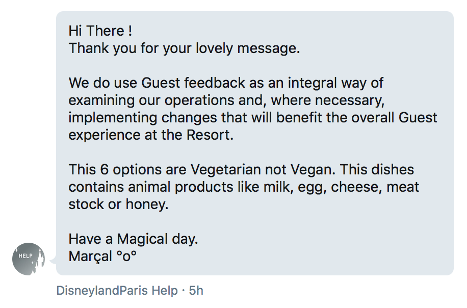Viewport: 467px width, 308px height.
Task: Click the message bubble's tail pointer
Action: coord(53,261)
